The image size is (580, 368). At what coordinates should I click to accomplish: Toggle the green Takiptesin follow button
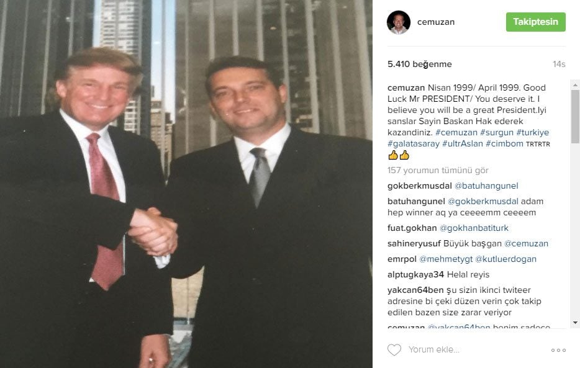(536, 22)
